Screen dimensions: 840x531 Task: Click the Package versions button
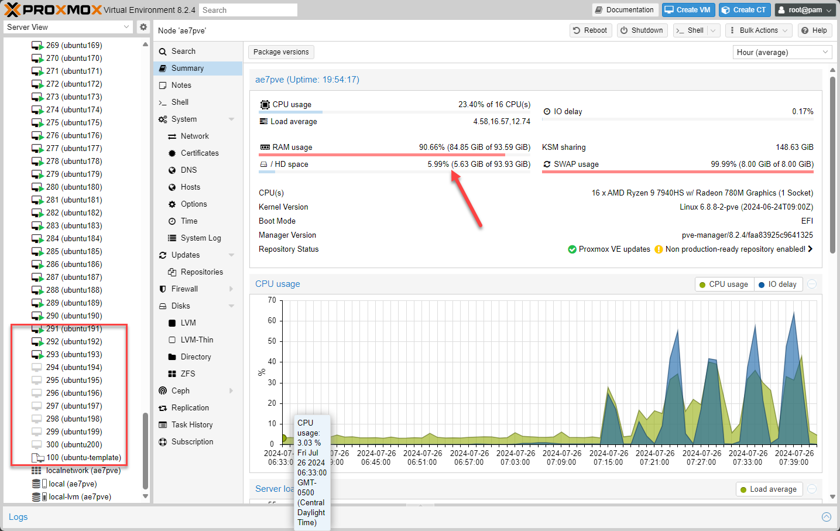(281, 52)
